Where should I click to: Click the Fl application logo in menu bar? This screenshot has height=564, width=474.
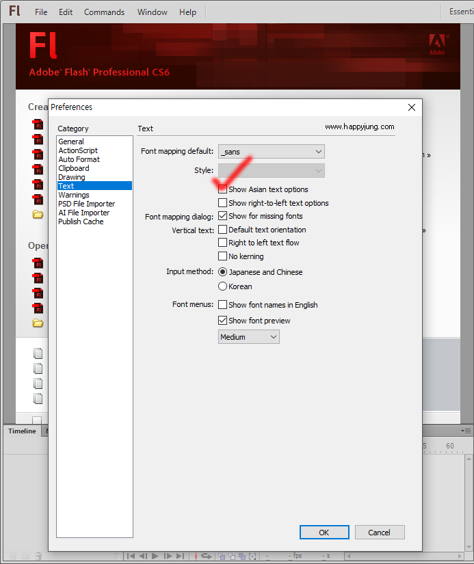[14, 11]
